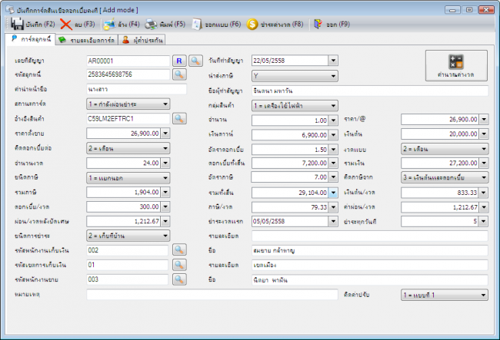Switch to the รายละเอียดการ์ด tab
500x340 pixels.
pos(87,39)
